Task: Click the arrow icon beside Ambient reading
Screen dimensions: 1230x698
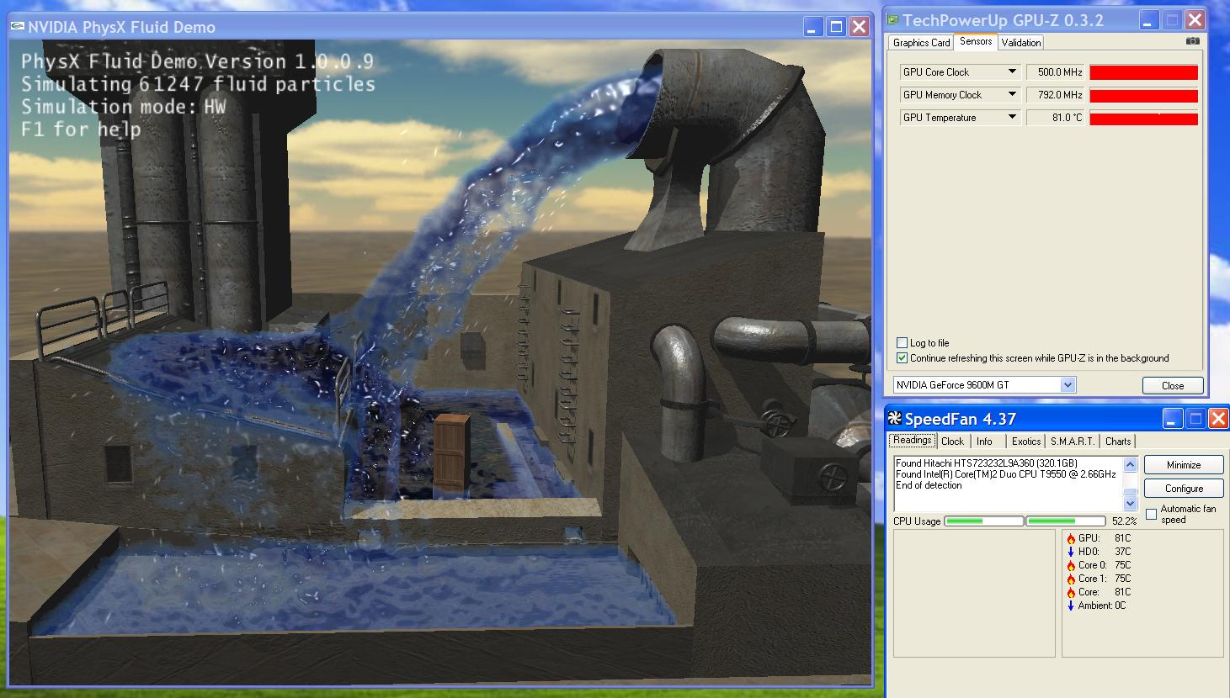Action: click(x=1071, y=605)
